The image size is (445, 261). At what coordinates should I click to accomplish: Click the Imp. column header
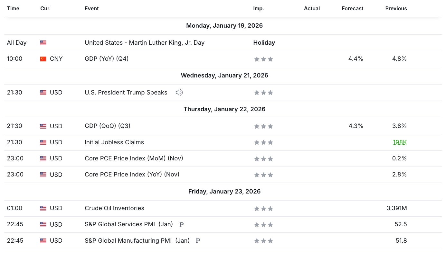click(259, 9)
